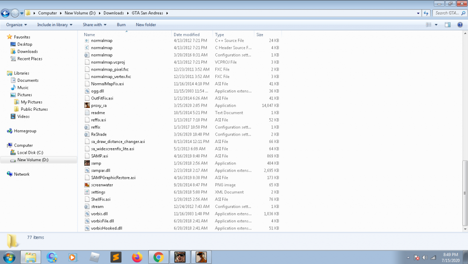This screenshot has height=264, width=468.
Task: Go back with the Back arrow button
Action: pos(5,13)
